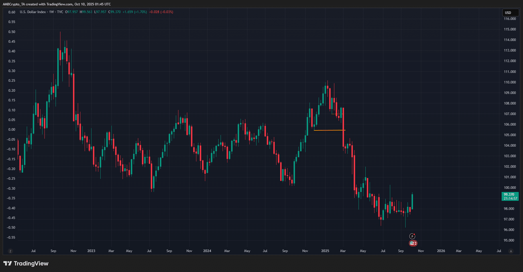
Task: Click the US flag economic event icon
Action: [413, 243]
